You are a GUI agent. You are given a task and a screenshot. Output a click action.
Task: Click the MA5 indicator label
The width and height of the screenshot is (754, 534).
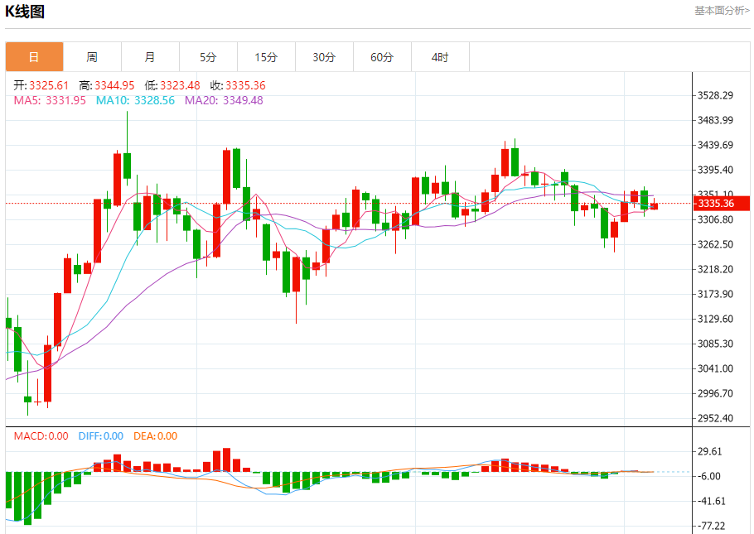49,100
